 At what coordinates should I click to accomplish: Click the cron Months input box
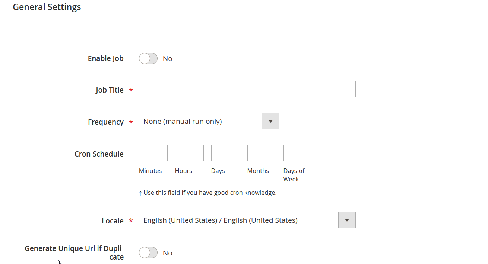(262, 153)
